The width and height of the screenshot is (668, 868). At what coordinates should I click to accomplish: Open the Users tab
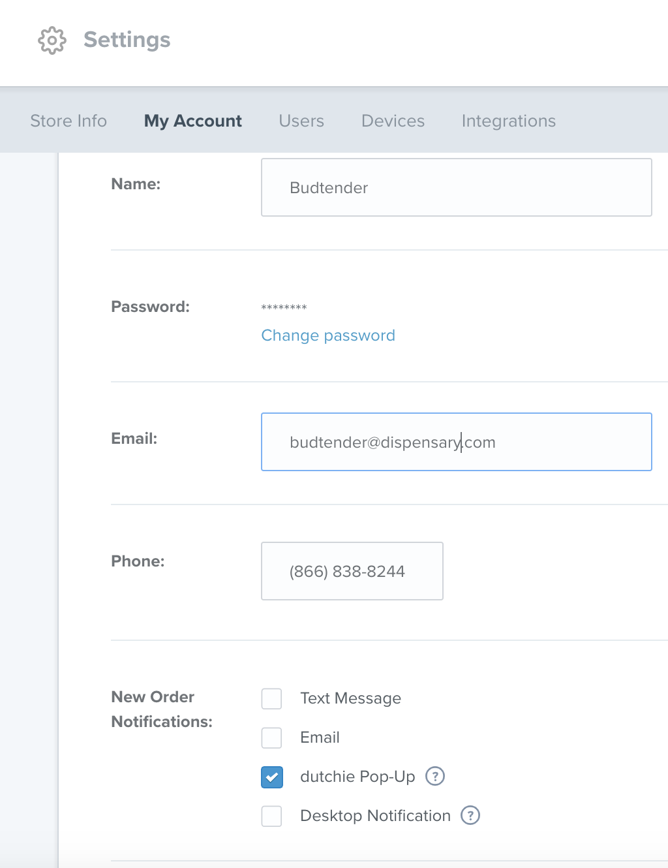[301, 121]
